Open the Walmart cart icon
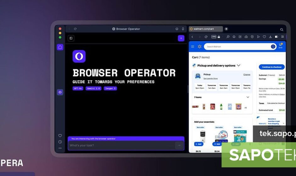This screenshot has width=296, height=176. click(x=281, y=46)
